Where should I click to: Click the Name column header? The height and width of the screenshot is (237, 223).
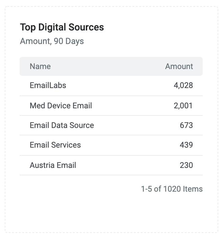pos(40,66)
